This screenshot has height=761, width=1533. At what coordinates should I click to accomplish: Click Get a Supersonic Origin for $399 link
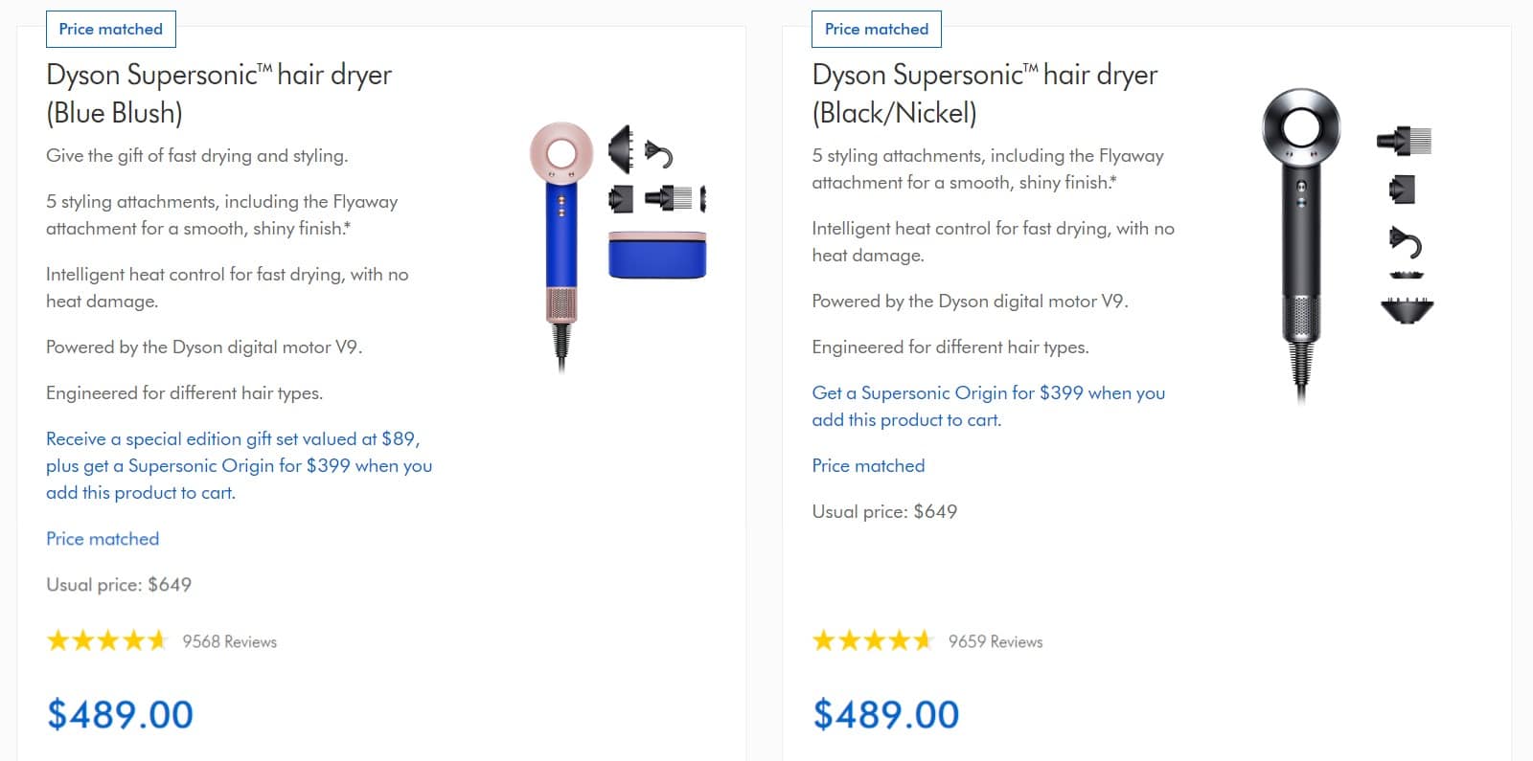click(x=988, y=406)
